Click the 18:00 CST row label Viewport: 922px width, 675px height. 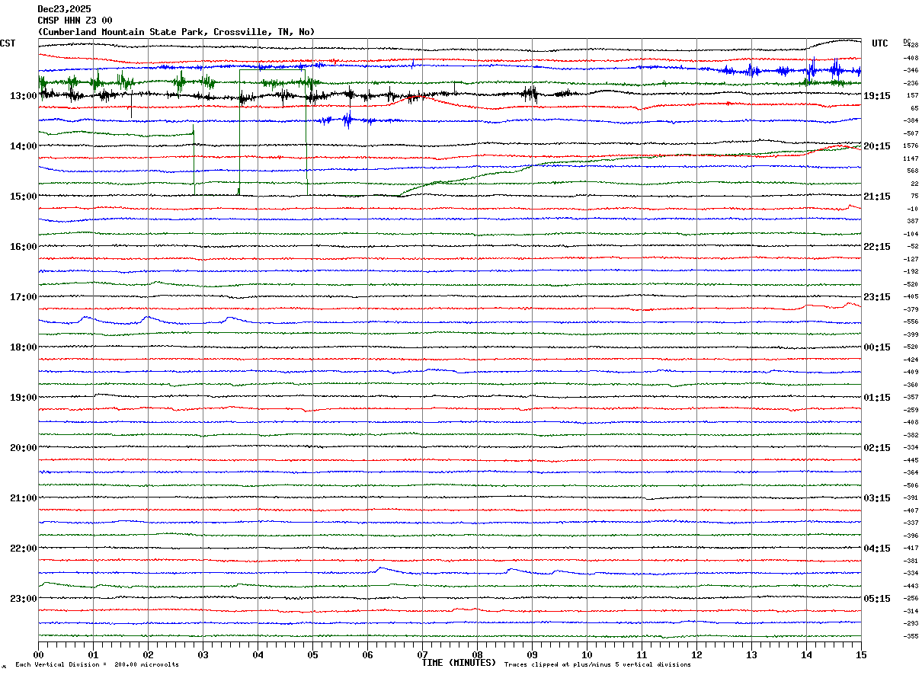click(24, 347)
